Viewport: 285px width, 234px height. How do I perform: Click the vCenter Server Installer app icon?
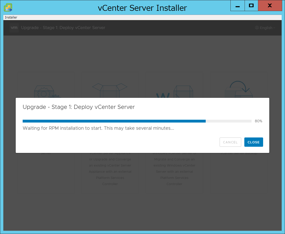[x=8, y=8]
